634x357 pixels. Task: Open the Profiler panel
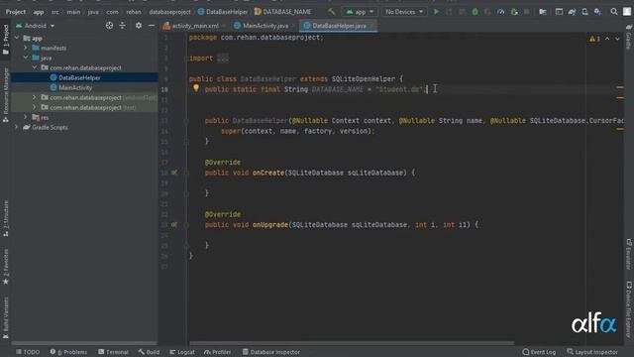coord(218,352)
